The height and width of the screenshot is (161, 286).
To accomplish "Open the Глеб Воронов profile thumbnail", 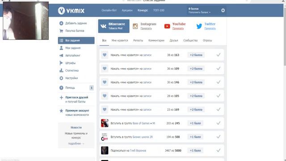I will pos(105,150).
